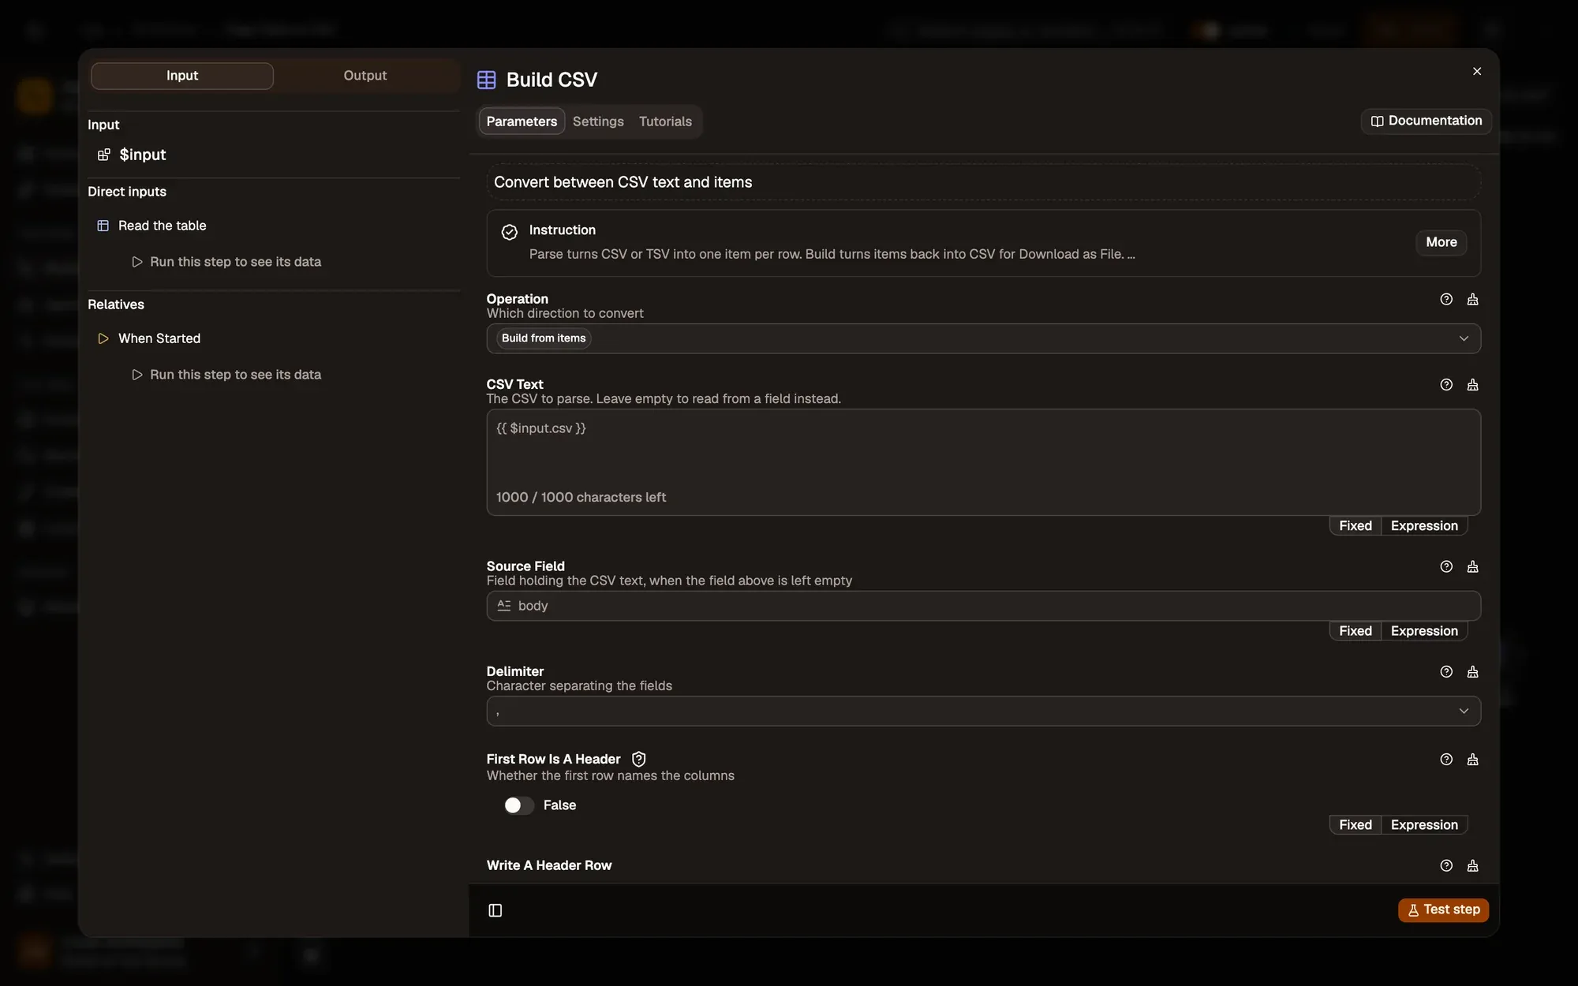Click the Build from items chip
Screen dimensions: 1578x986
[x=544, y=338]
